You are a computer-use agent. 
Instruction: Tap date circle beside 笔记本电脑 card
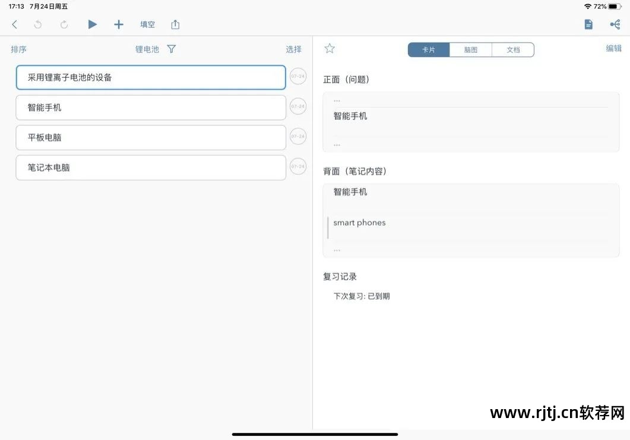298,166
